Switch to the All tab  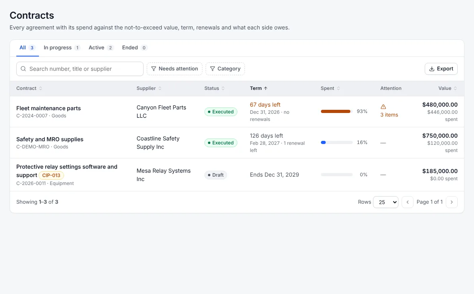[27, 48]
